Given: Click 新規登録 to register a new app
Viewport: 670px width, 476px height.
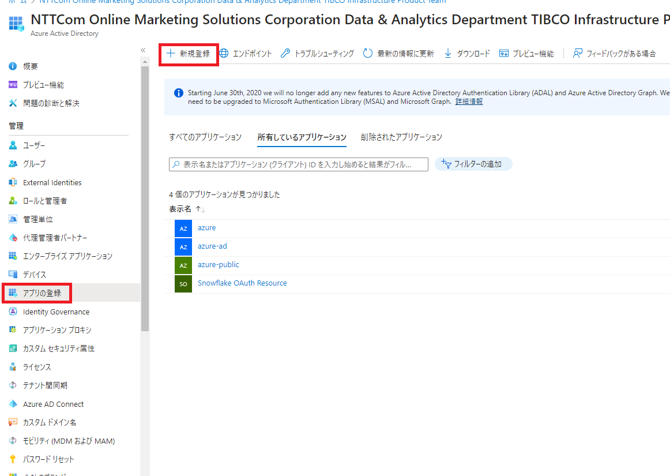Looking at the screenshot, I should tap(189, 54).
